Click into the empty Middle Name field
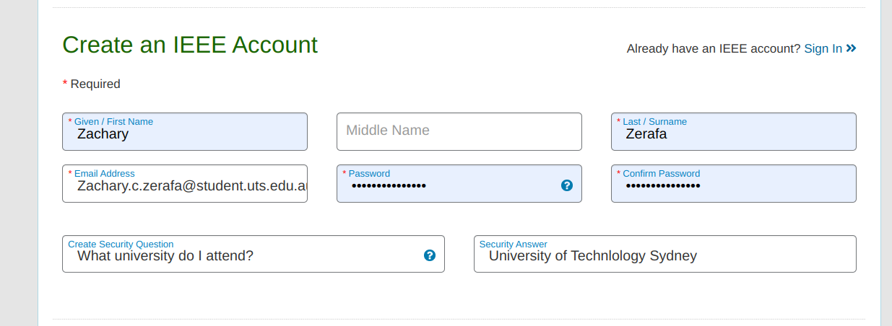892x326 pixels. coord(459,131)
